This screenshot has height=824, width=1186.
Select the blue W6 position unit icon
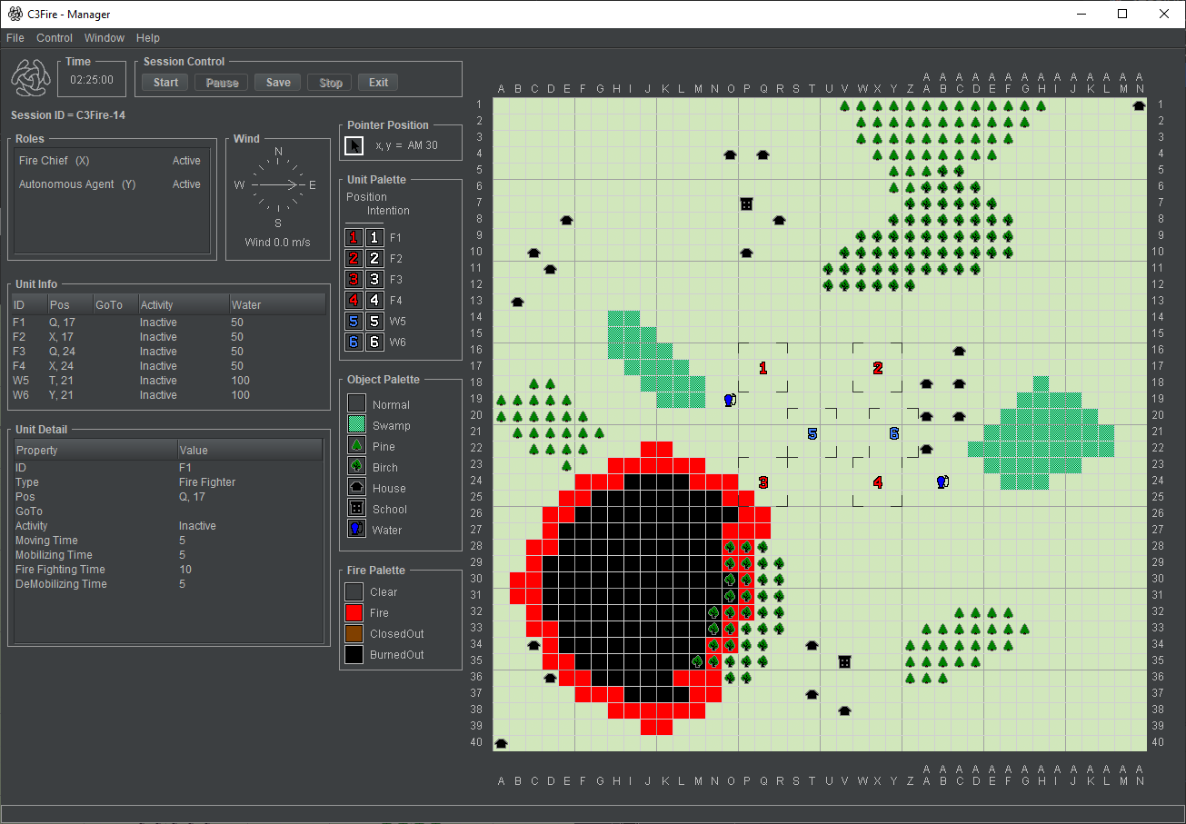[354, 342]
